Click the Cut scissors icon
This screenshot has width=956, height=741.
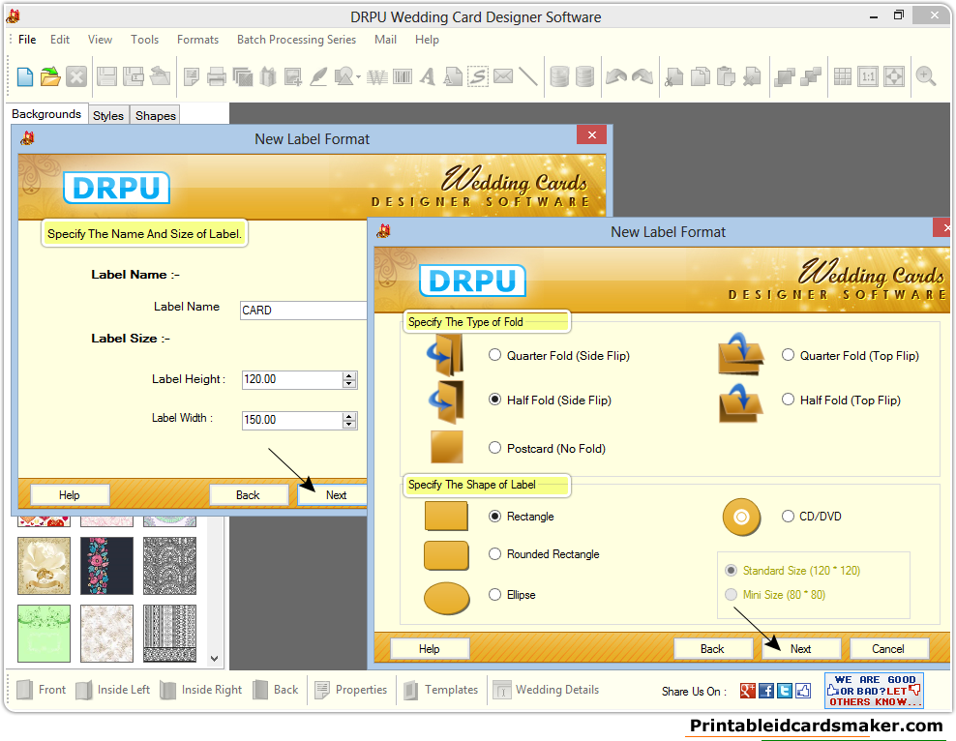click(x=673, y=76)
